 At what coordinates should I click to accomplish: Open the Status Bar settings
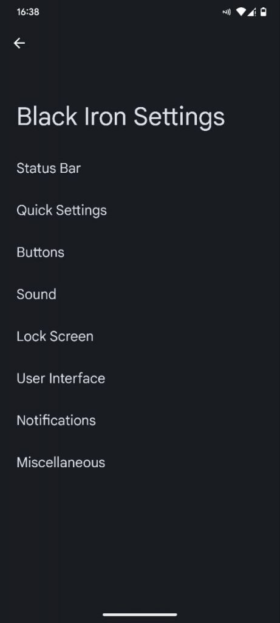[x=140, y=168]
